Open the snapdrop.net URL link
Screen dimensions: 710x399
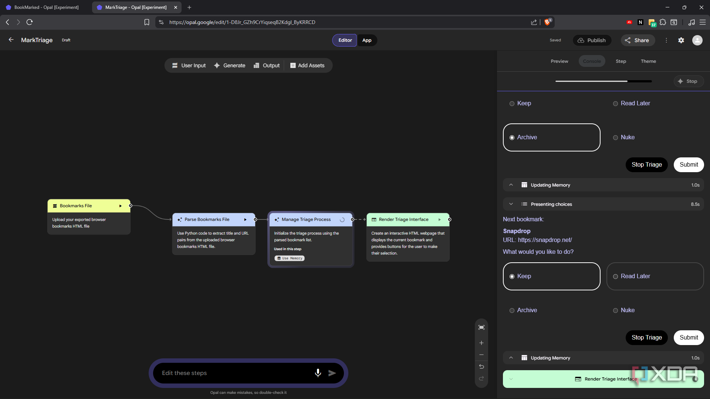pos(545,240)
